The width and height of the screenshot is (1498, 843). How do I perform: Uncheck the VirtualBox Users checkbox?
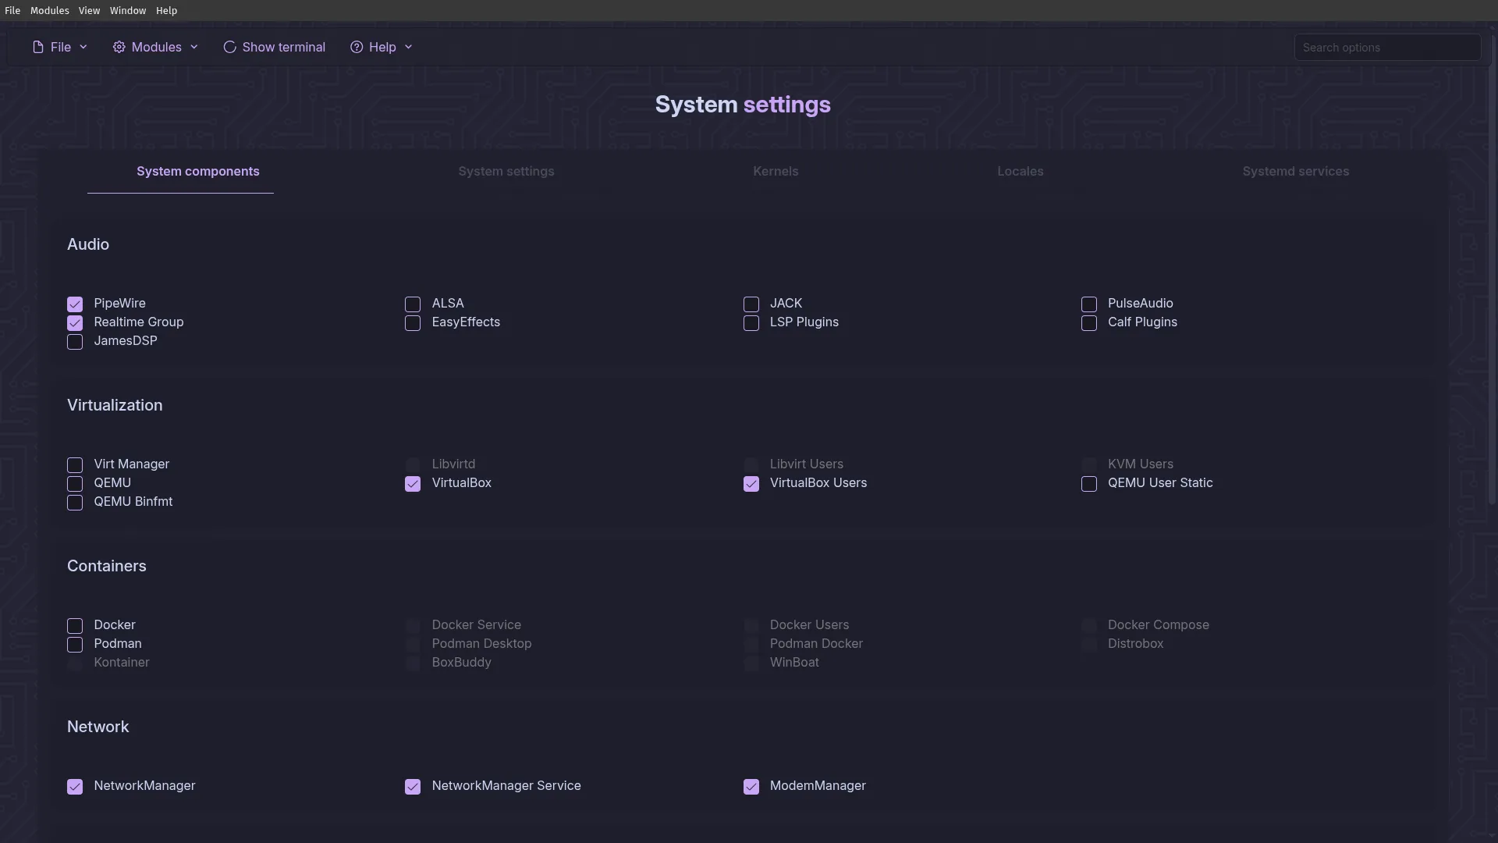pos(751,484)
